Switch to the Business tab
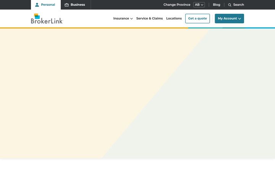Screen dimensions: 275x172 tap(76, 5)
